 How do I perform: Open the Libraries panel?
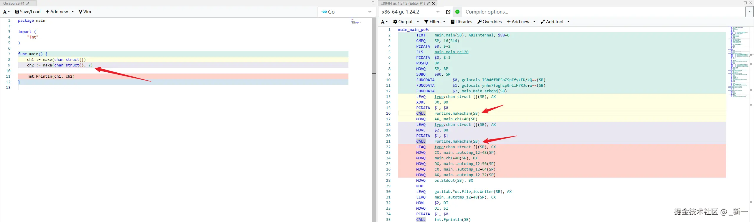pos(461,22)
